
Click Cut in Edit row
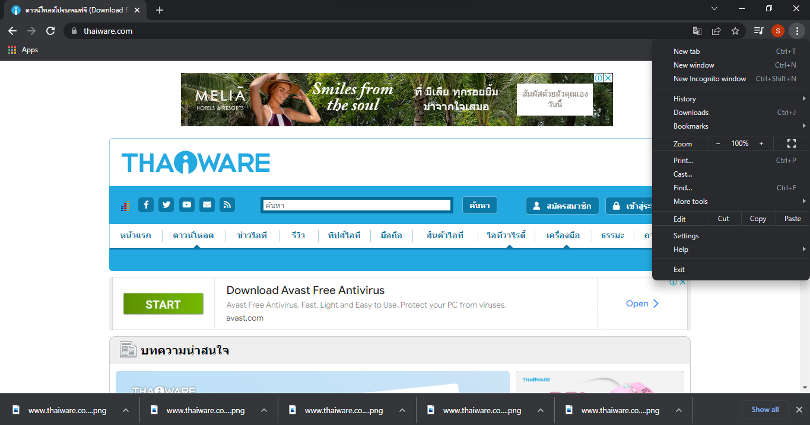[723, 219]
